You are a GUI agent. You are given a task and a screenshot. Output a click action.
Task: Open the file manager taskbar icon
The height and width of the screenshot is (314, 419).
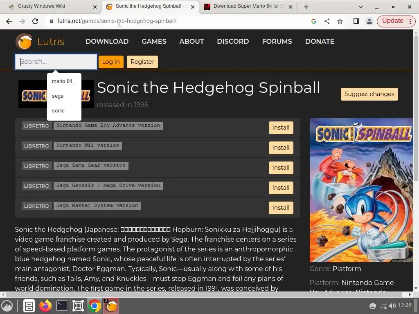pos(29,306)
